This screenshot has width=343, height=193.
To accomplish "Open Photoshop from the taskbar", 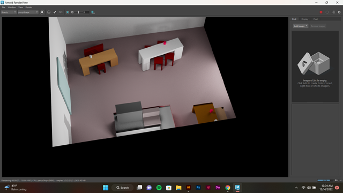I will point(198,188).
